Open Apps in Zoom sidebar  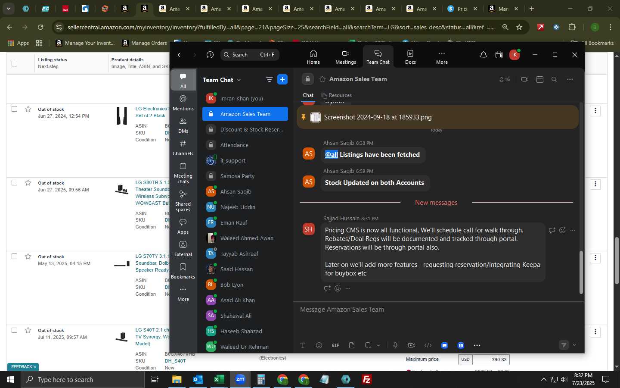(183, 226)
